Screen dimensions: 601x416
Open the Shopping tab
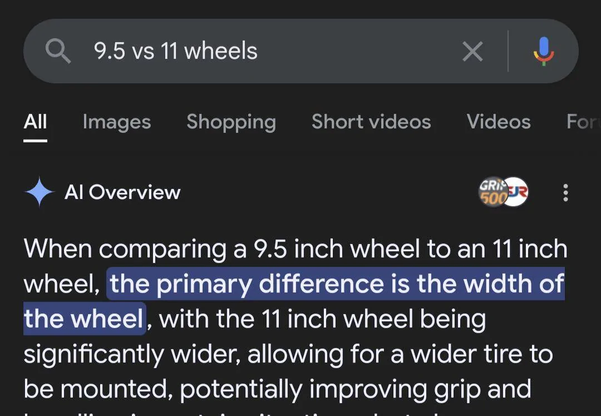[x=231, y=122]
